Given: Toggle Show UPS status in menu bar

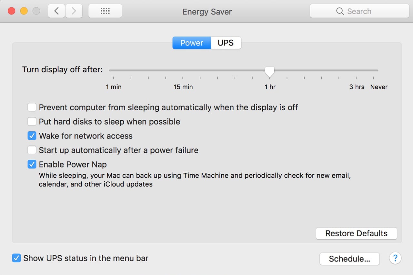Looking at the screenshot, I should click(16, 258).
